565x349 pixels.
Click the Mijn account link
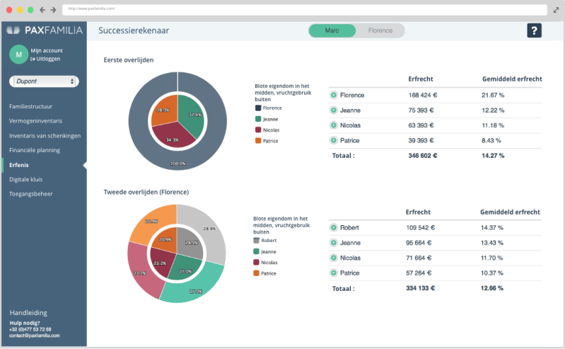pyautogui.click(x=47, y=50)
